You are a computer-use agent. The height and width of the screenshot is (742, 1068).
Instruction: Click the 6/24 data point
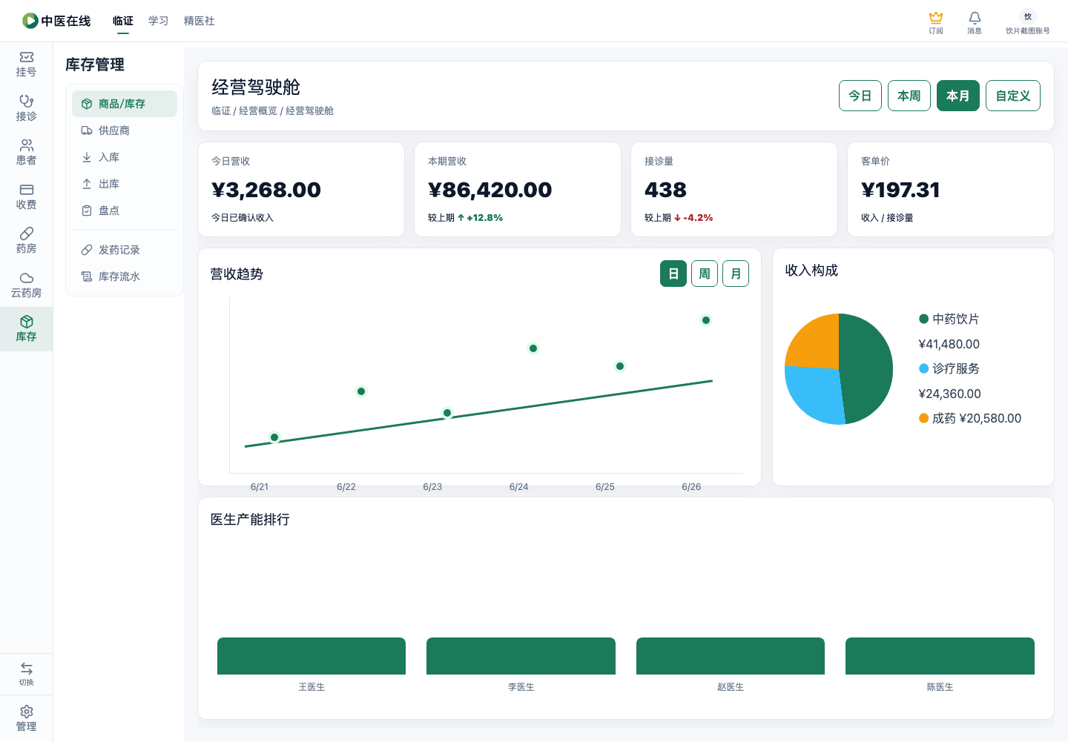coord(533,348)
